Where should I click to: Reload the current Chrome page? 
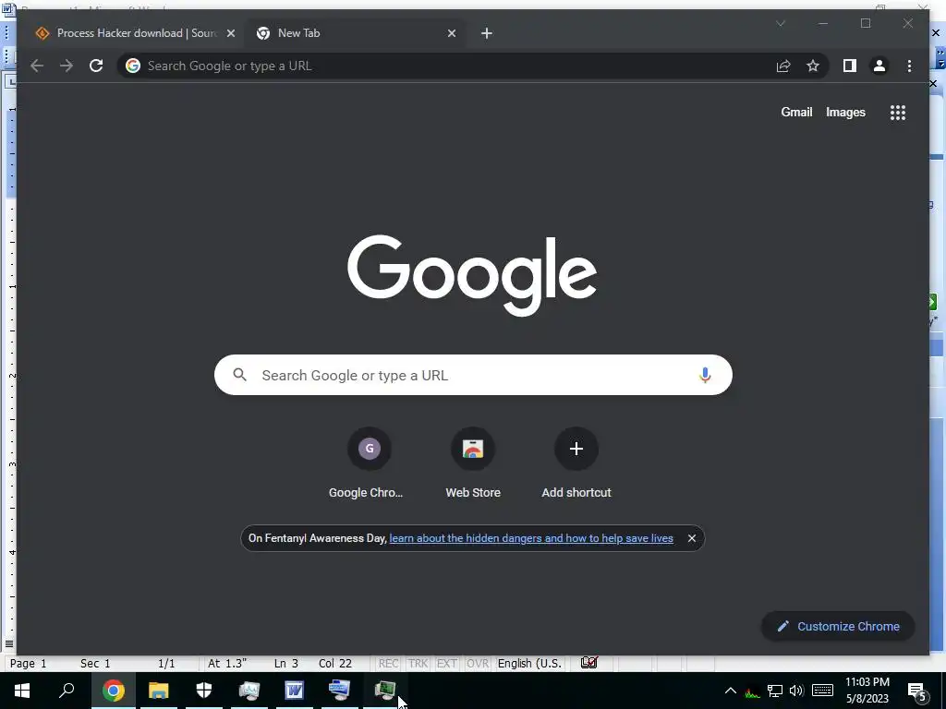pos(96,66)
